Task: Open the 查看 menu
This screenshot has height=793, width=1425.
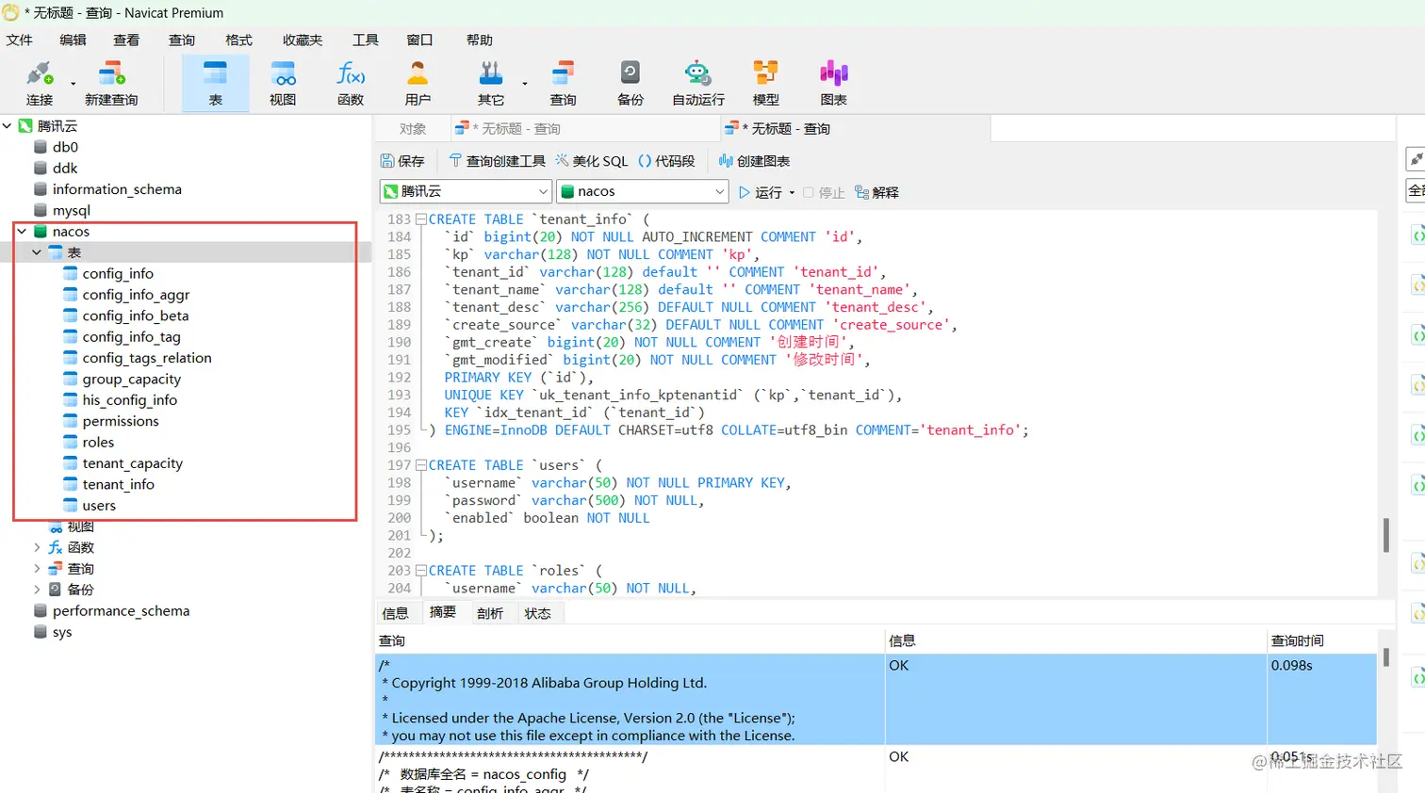Action: (x=126, y=40)
